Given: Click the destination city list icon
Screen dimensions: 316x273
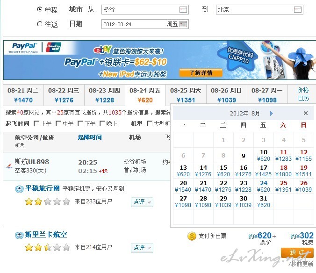Looking at the screenshot, I should click(x=298, y=10).
